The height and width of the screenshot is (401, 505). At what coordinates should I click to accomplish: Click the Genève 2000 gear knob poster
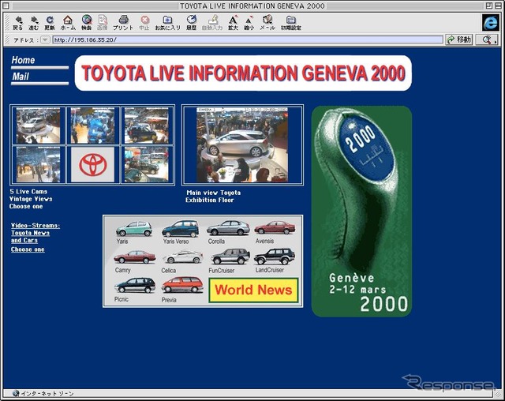[x=361, y=212]
